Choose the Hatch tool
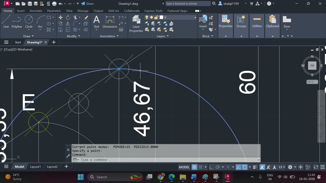The image size is (326, 183). [49, 30]
